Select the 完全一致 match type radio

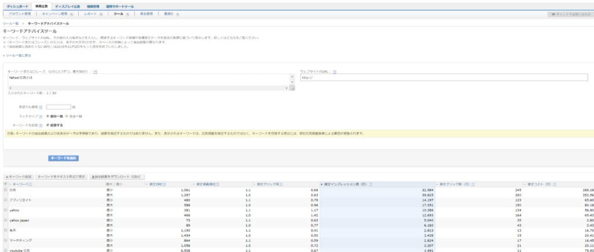coord(67,116)
